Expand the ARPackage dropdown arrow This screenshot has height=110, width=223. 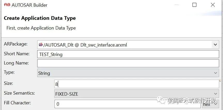215,45
